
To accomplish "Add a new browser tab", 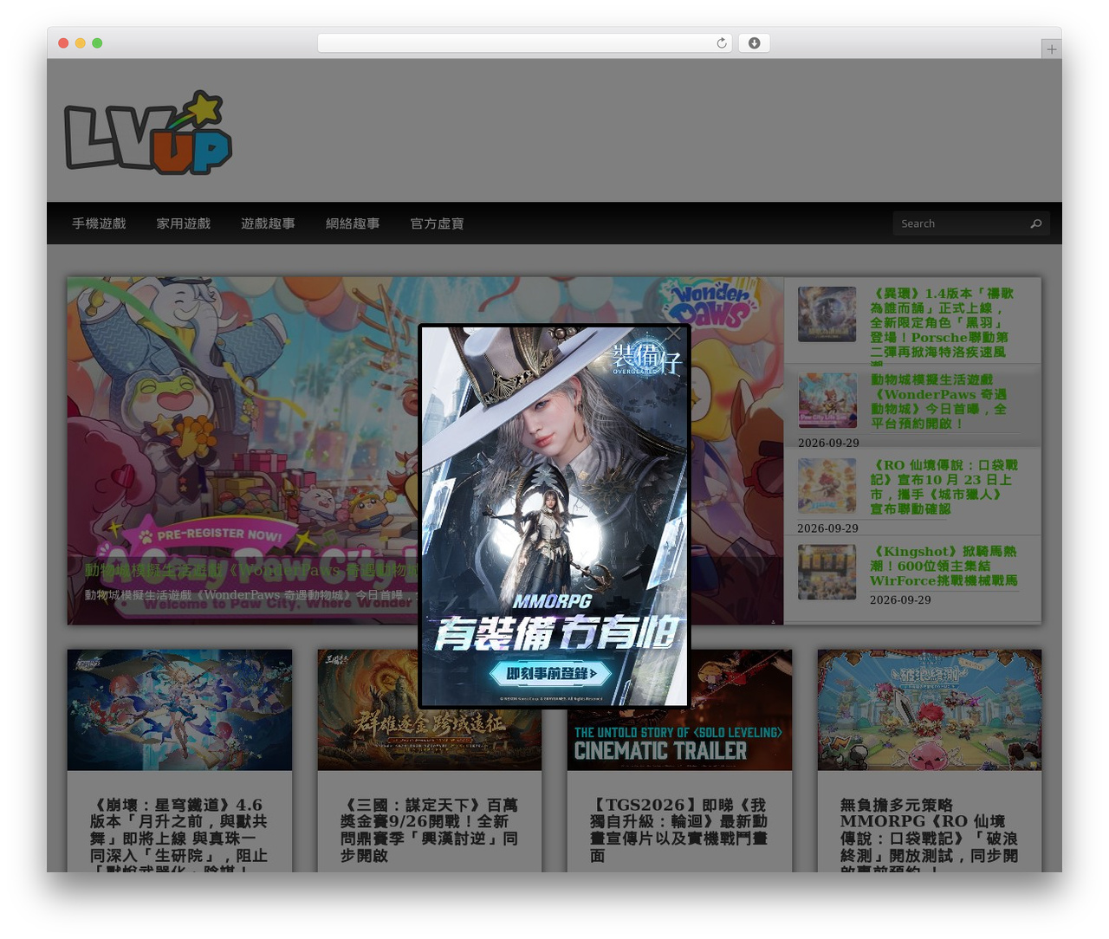I will pos(1051,49).
